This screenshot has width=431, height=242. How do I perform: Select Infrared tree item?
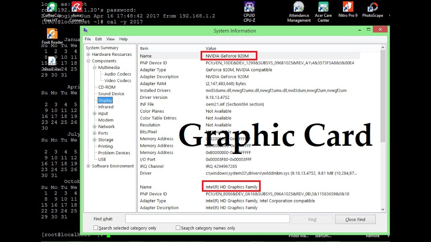[x=106, y=107]
